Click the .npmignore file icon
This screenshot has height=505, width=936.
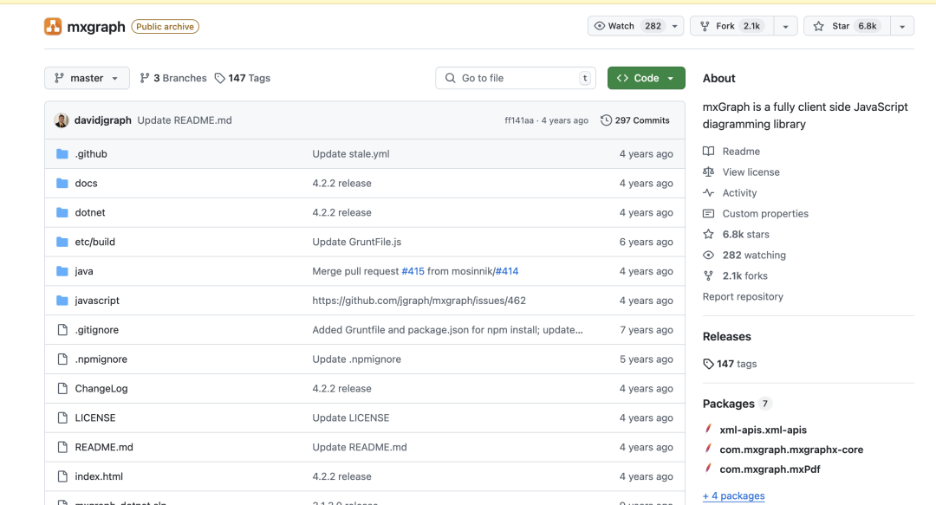pos(62,359)
